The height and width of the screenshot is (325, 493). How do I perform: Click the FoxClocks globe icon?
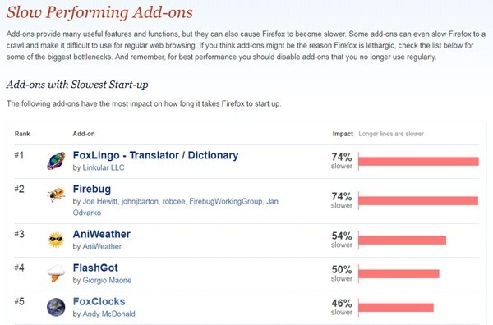coord(56,307)
